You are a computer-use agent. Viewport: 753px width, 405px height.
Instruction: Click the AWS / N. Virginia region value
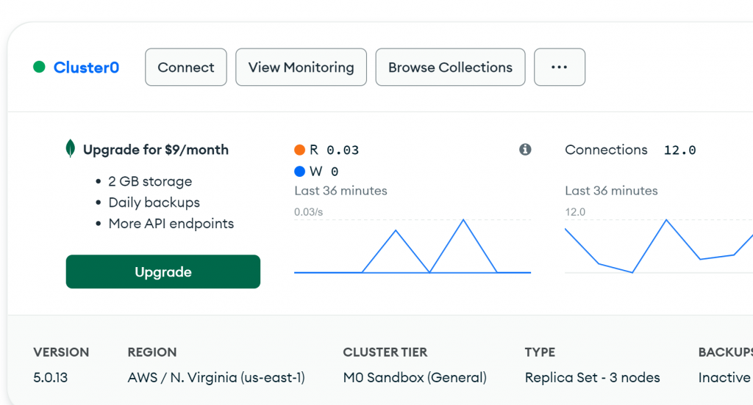pyautogui.click(x=216, y=378)
